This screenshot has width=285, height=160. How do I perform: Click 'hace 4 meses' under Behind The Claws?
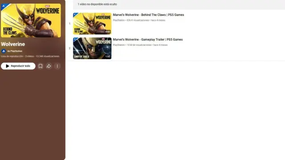coord(158,20)
